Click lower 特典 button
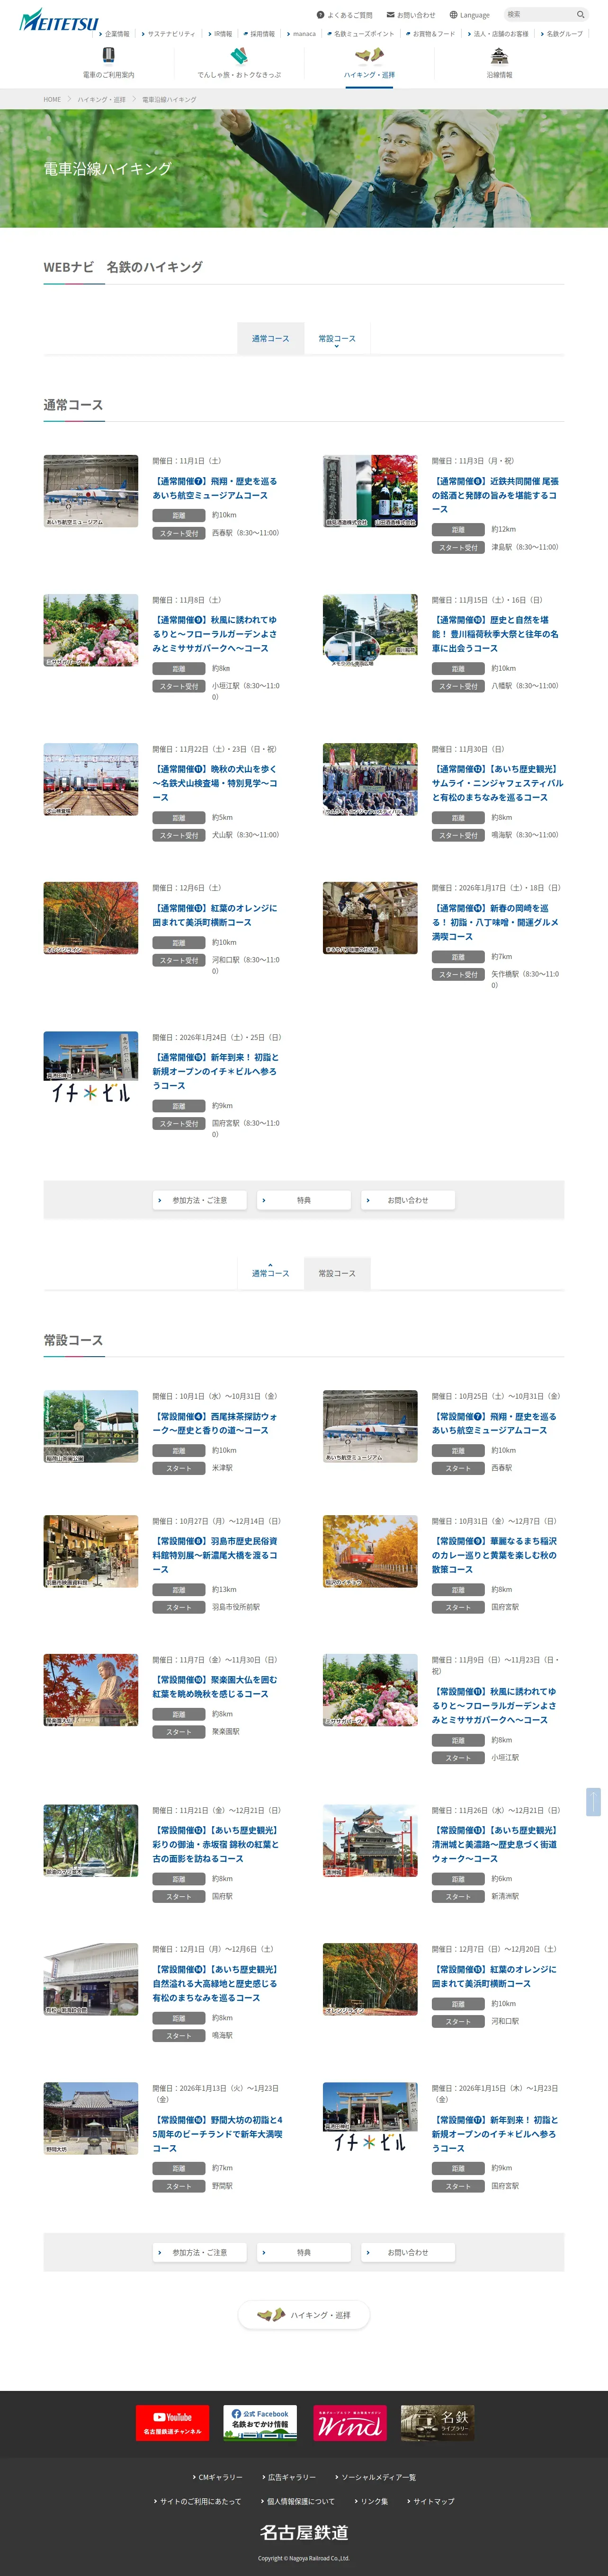Image resolution: width=608 pixels, height=2576 pixels. pyautogui.click(x=304, y=2252)
